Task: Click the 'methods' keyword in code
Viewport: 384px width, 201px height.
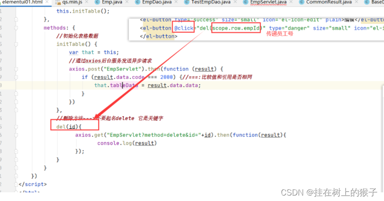Action: [x=55, y=28]
